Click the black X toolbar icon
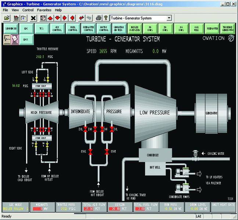The height and width of the screenshot is (220, 238). point(33,18)
